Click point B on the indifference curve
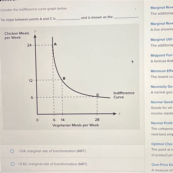The height and width of the screenshot is (173, 173). tap(64, 78)
